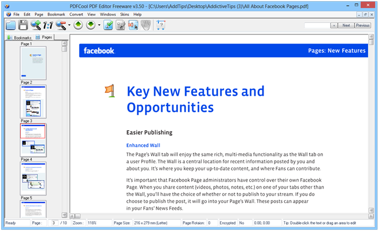Click the Next search button
This screenshot has width=379, height=231.
(x=346, y=25)
